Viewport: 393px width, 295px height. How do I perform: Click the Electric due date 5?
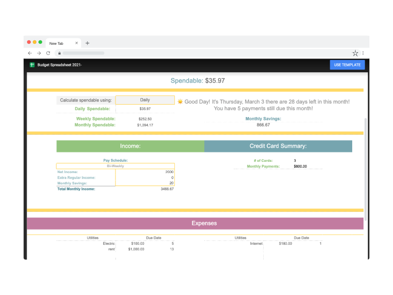pos(173,243)
